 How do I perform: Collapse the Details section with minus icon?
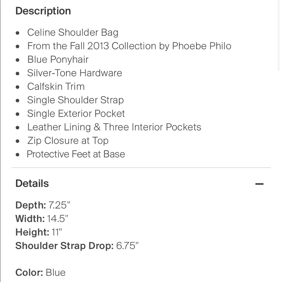coord(259,184)
